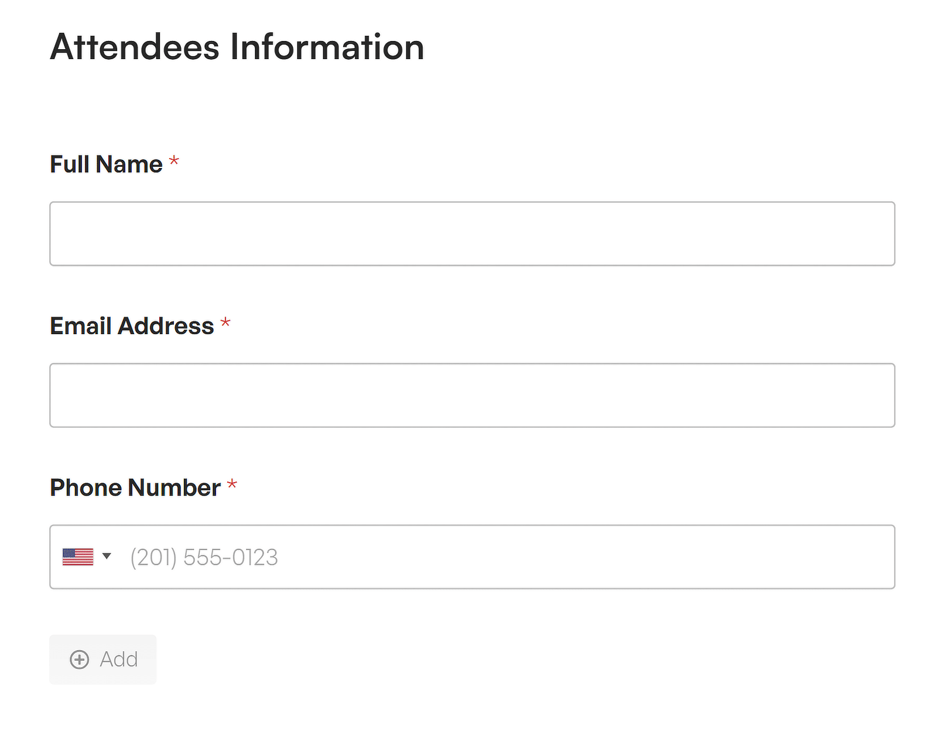Click the Full Name field label

pyautogui.click(x=105, y=164)
